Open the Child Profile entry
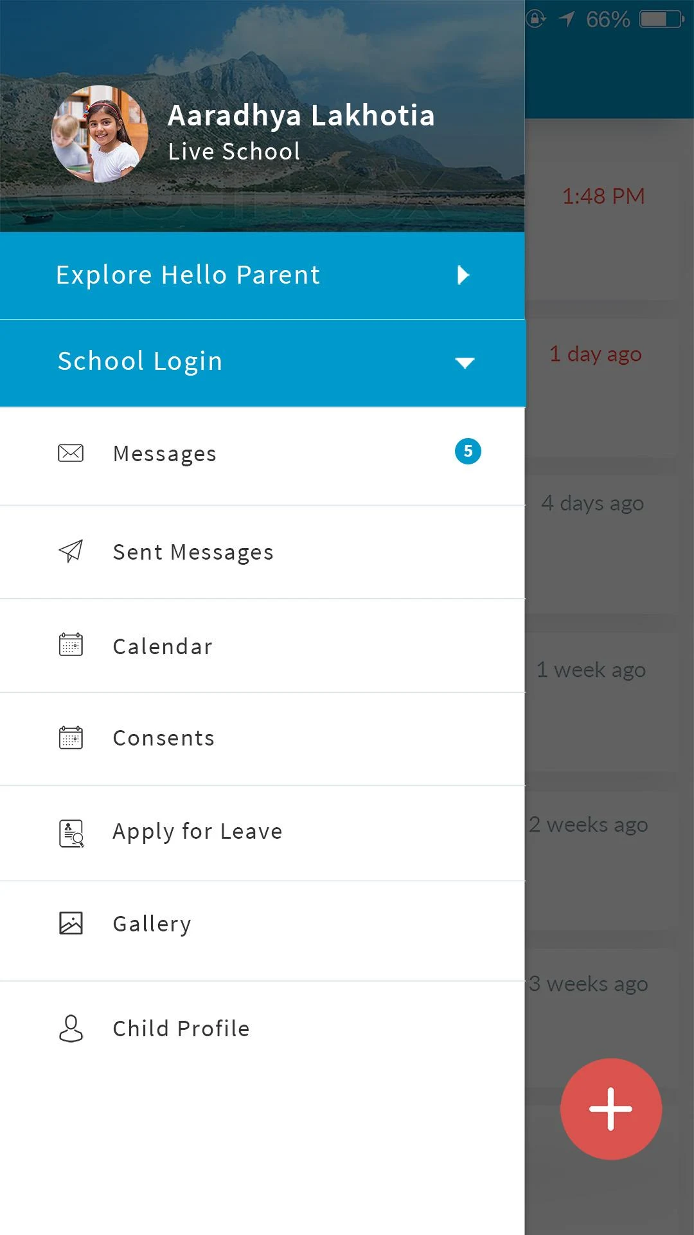The height and width of the screenshot is (1235, 694). [x=181, y=1029]
